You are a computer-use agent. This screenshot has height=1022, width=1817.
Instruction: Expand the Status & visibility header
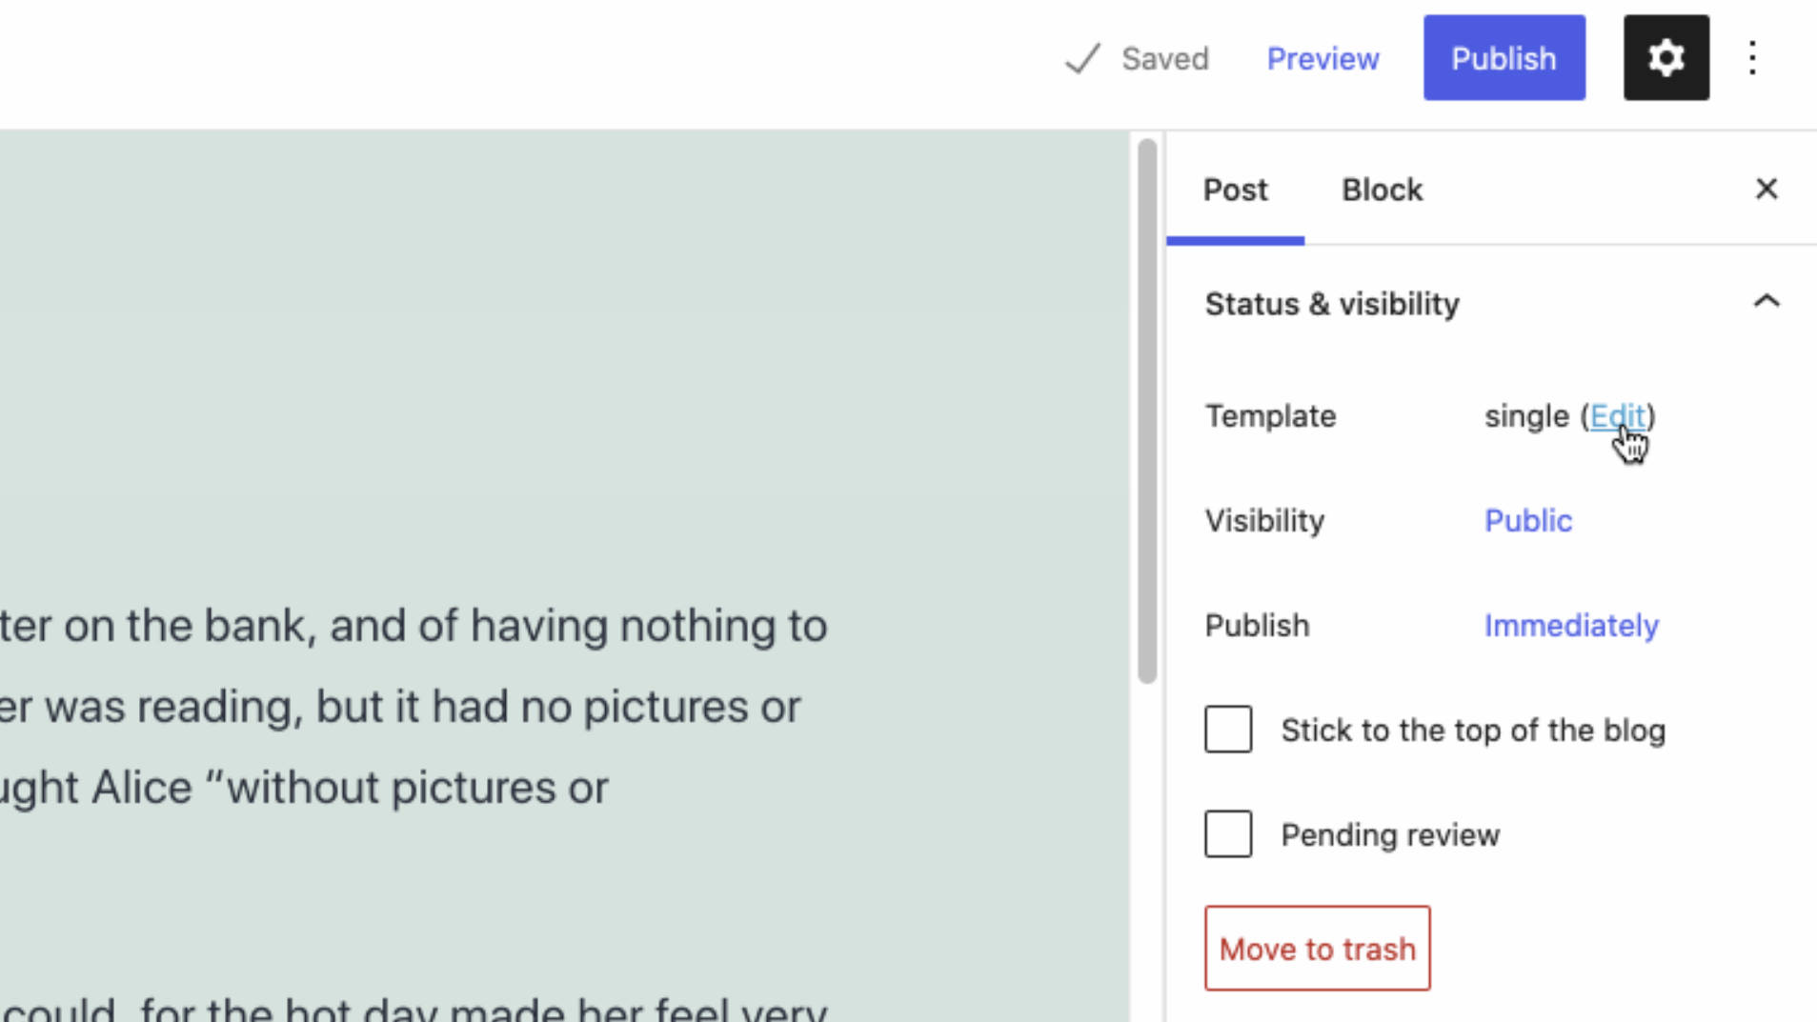(1331, 303)
